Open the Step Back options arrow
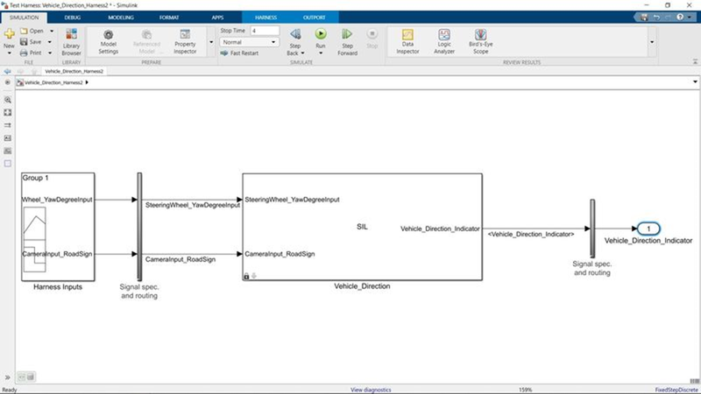 tap(302, 53)
